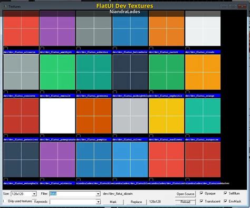The image size is (250, 208).
Task: Pick the dev_flatui_pumpkin dark orange texture
Action: [x=94, y=116]
